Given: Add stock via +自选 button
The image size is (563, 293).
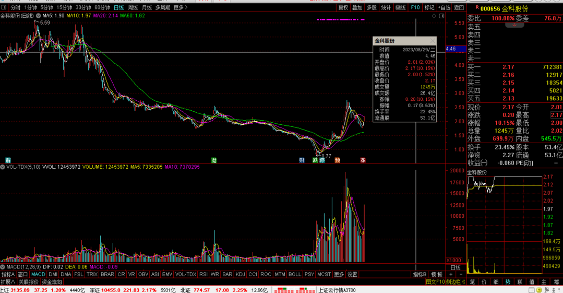Looking at the screenshot, I should coord(444,7).
